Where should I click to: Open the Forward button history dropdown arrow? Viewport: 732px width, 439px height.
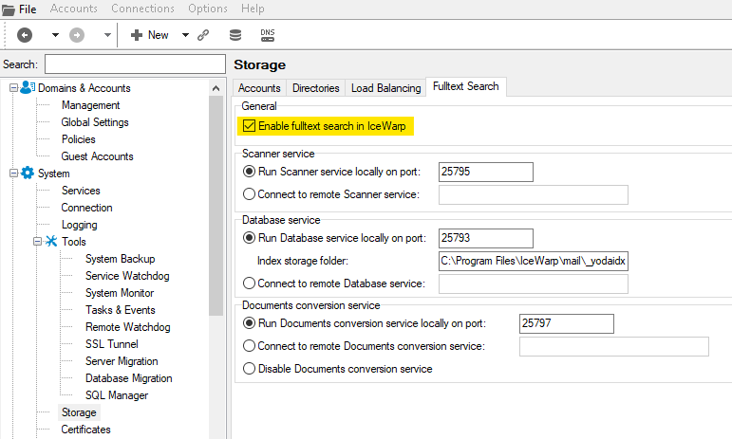[x=107, y=35]
